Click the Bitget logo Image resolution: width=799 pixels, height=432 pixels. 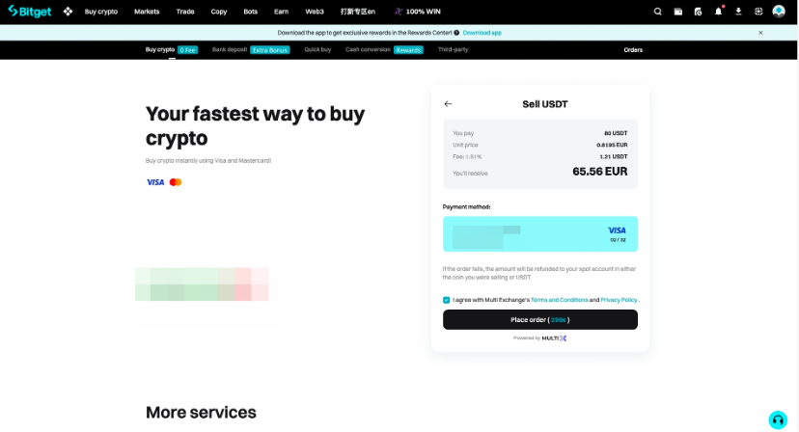pyautogui.click(x=30, y=12)
